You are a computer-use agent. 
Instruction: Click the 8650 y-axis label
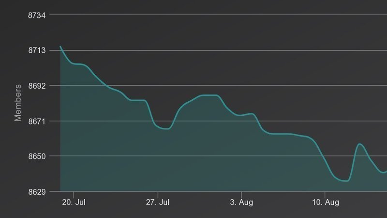(x=37, y=156)
